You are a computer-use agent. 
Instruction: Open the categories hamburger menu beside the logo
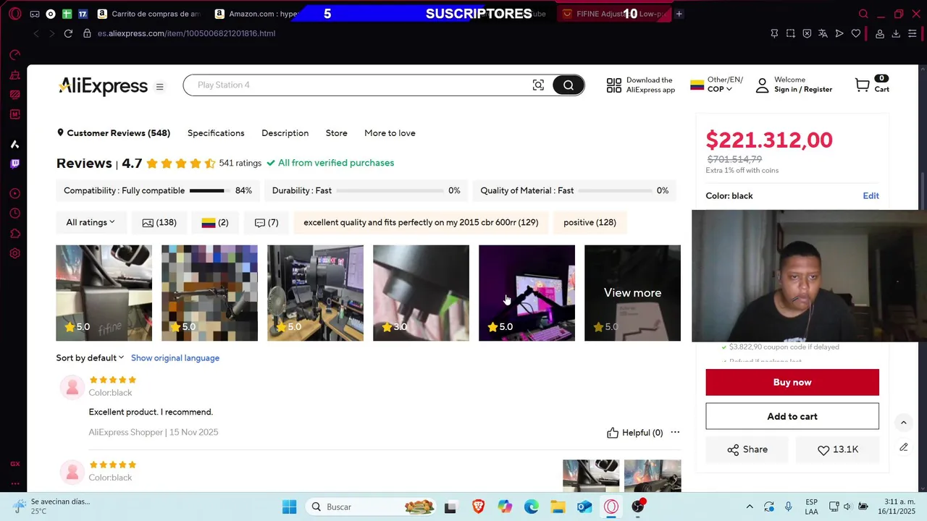159,87
